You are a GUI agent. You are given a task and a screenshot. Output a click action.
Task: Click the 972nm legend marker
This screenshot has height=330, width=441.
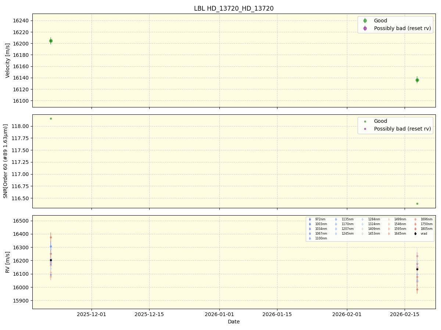click(x=310, y=219)
